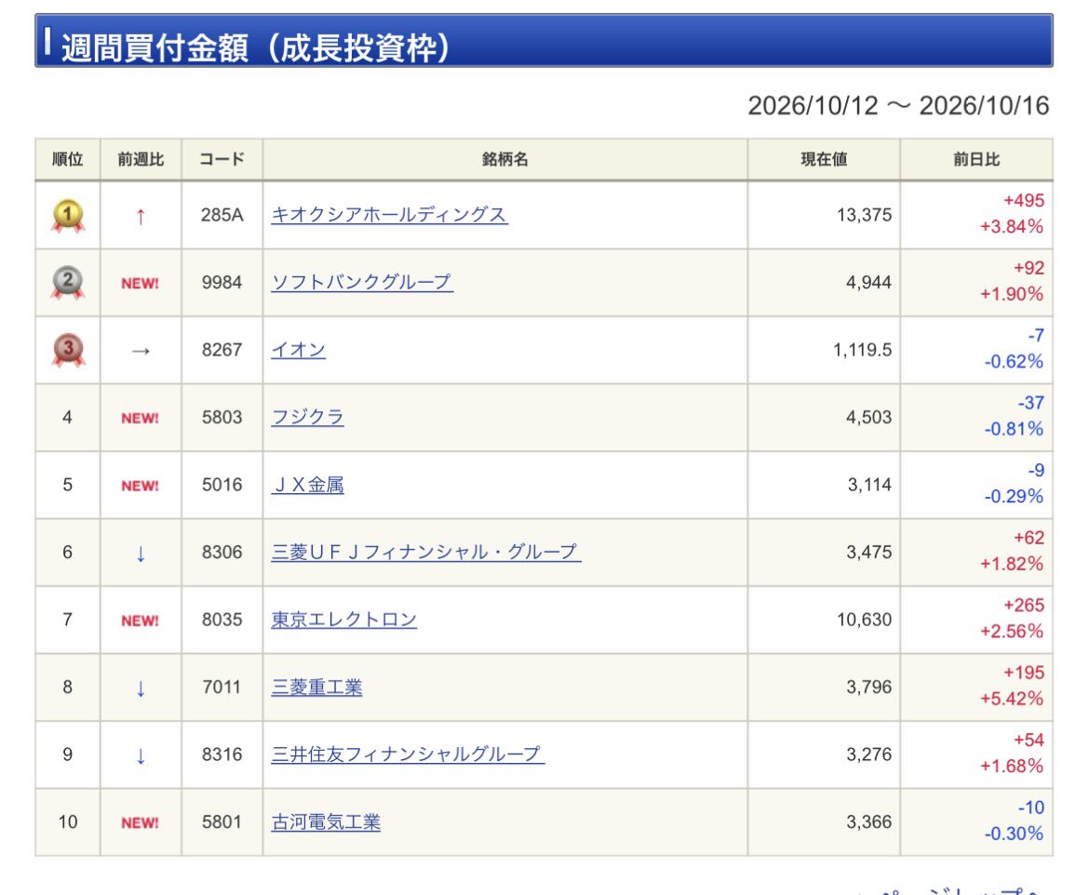The image size is (1089, 895).
Task: Click the NEW! badge for ＪＸ金属
Action: coord(141,486)
